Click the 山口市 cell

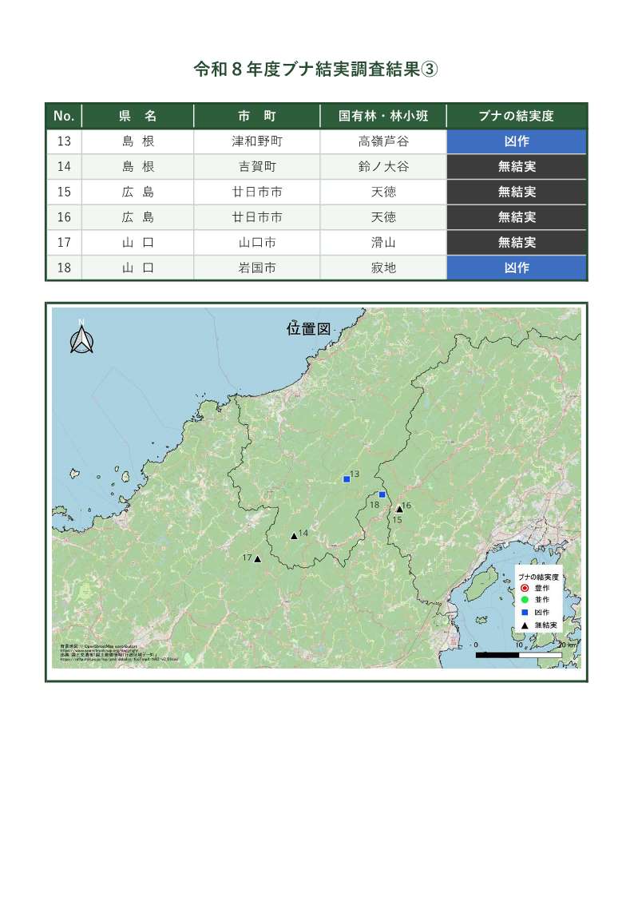[257, 242]
